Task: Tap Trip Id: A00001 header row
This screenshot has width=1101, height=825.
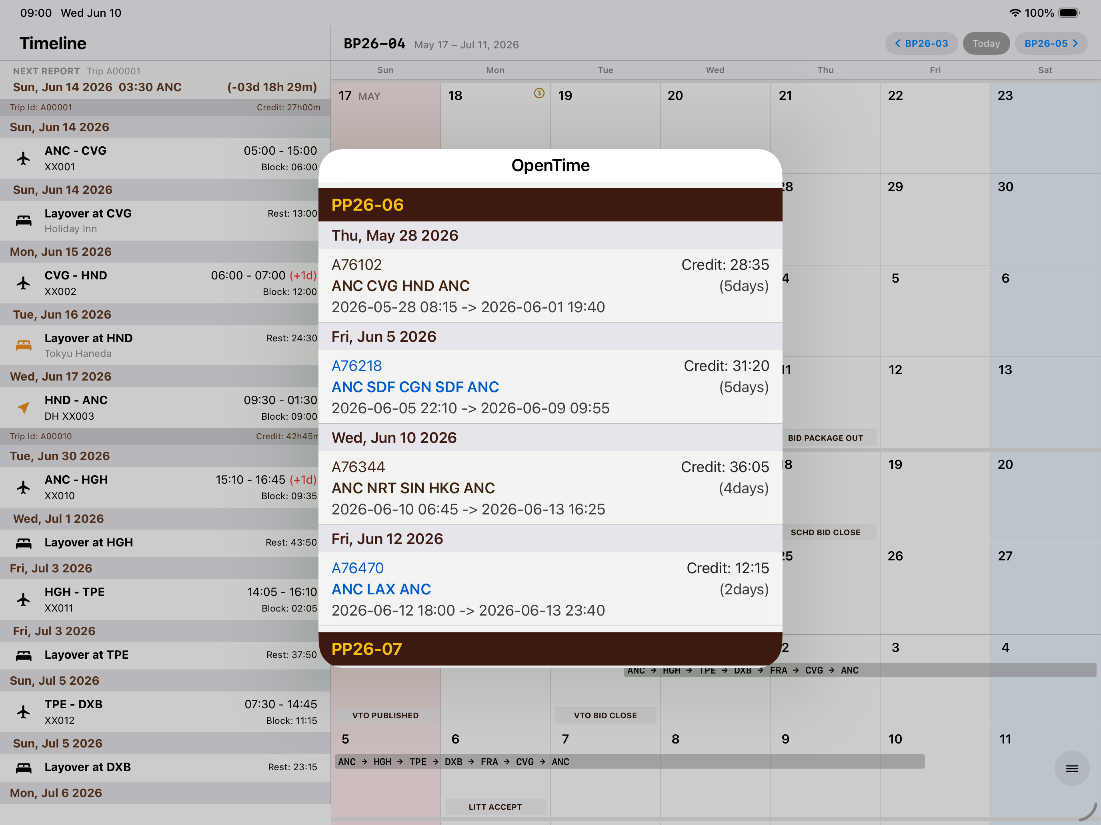Action: pyautogui.click(x=165, y=108)
